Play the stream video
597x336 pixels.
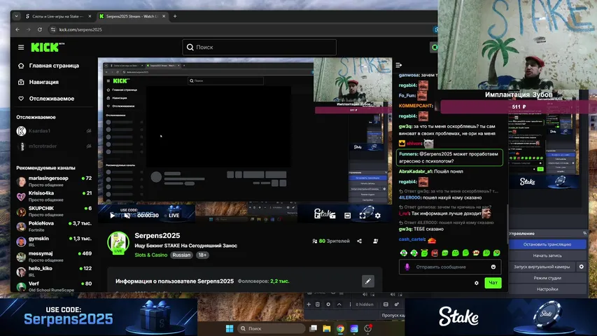pyautogui.click(x=112, y=215)
